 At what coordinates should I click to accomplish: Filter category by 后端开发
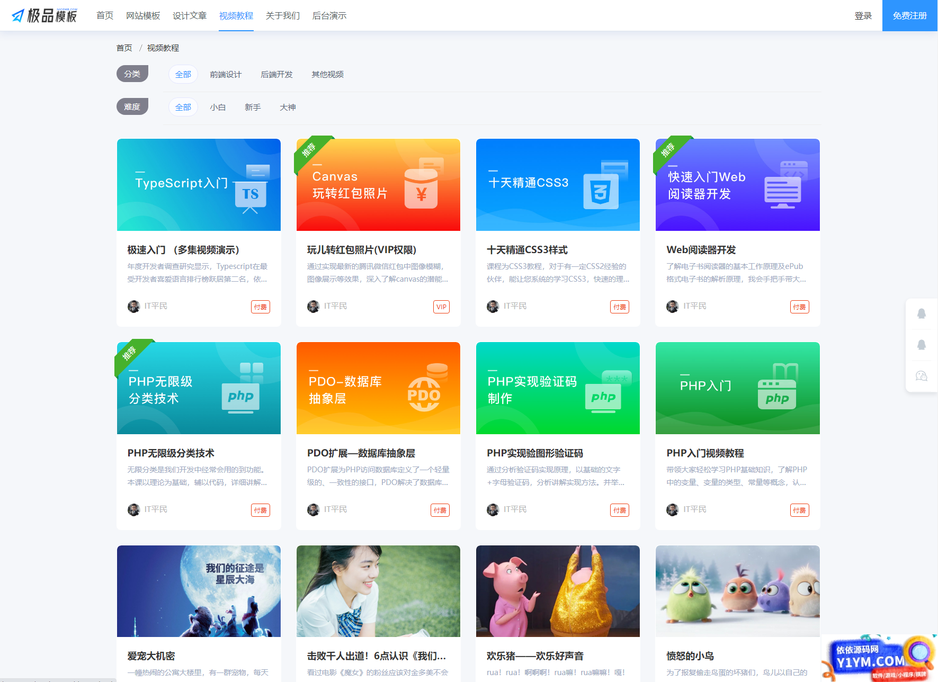[x=276, y=75]
